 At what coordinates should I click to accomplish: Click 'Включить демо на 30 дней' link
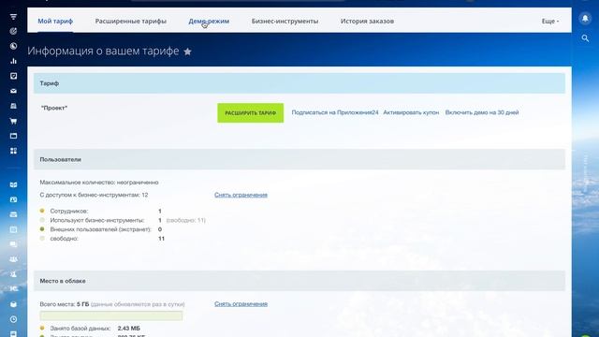coord(482,112)
